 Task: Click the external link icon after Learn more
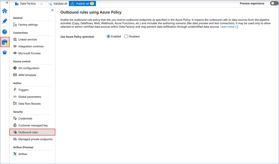pyautogui.click(x=237, y=27)
